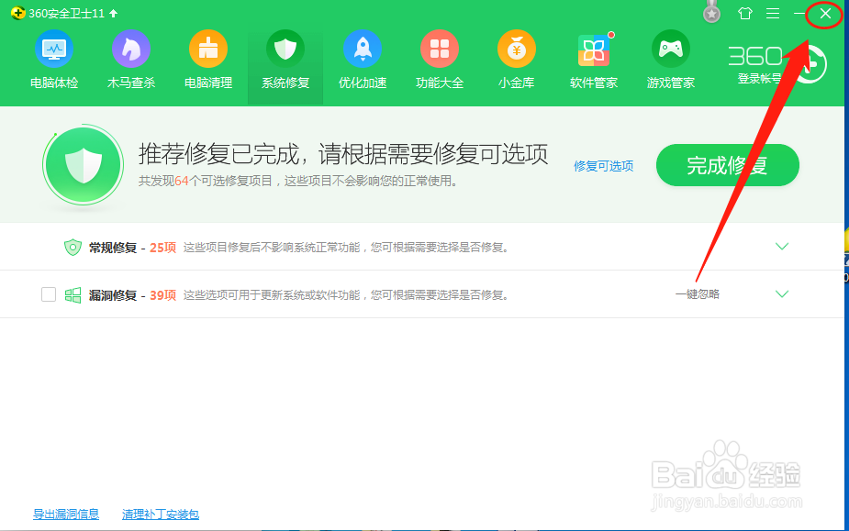Open 电脑清理 cleanup tool
The height and width of the screenshot is (531, 849).
[x=207, y=60]
